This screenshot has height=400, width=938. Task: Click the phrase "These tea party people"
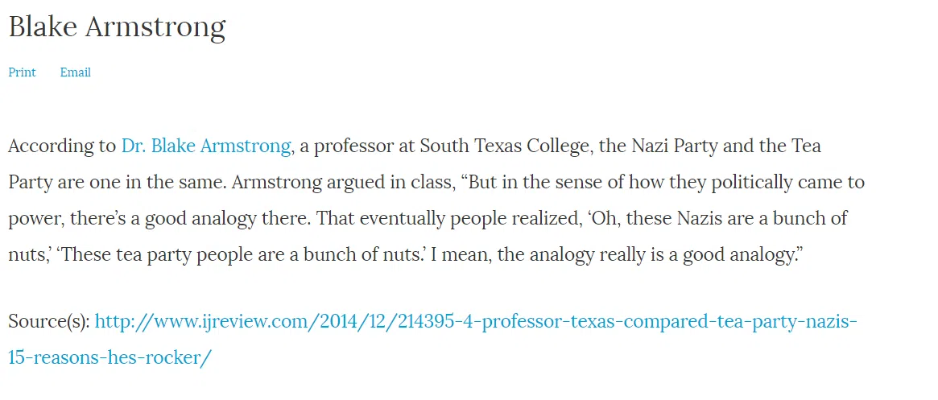(x=157, y=255)
